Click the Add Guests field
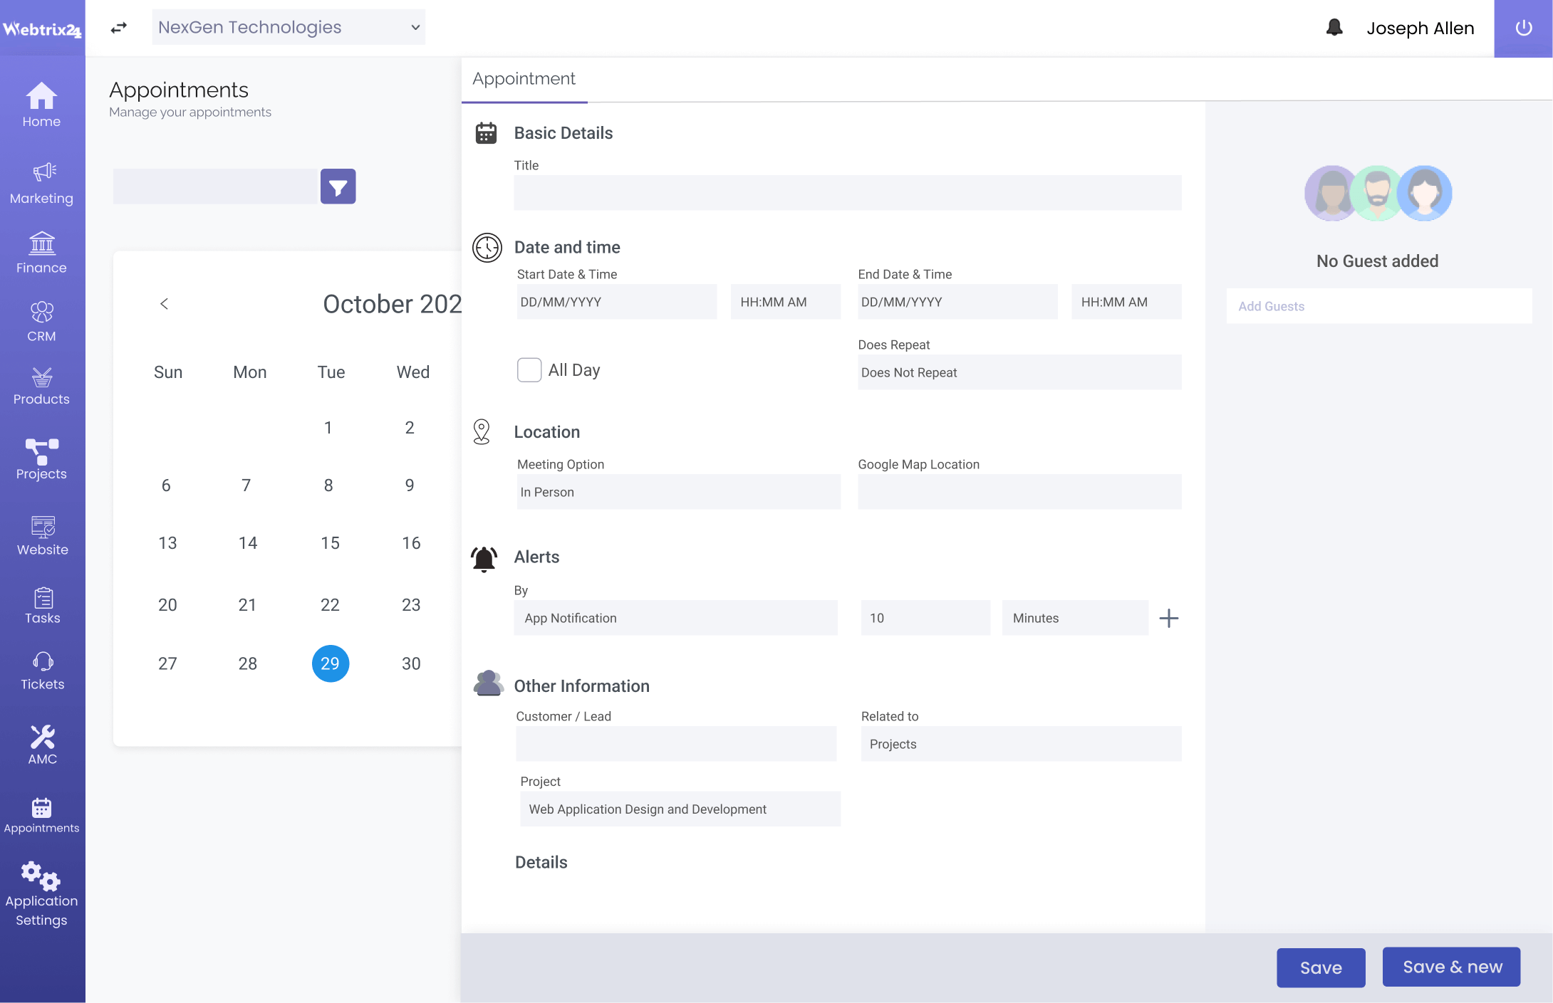Viewport: 1553px width, 1003px height. 1379,306
